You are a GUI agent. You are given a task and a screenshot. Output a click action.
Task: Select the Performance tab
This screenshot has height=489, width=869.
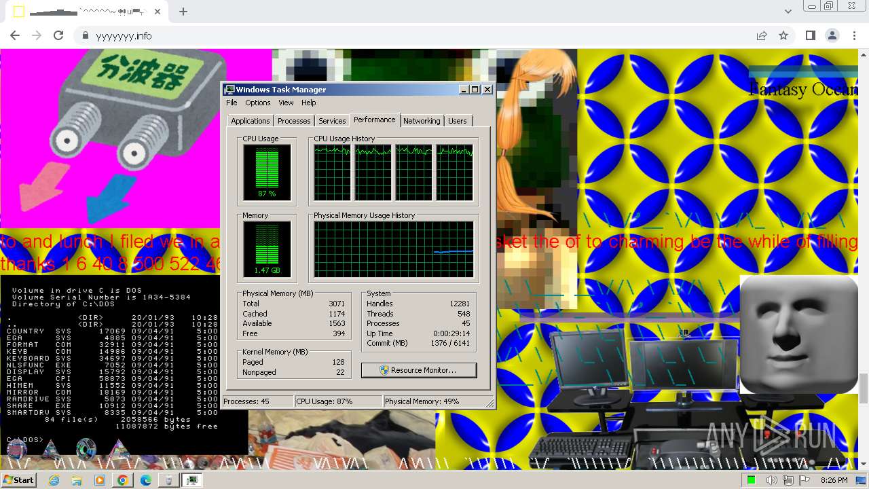point(375,120)
